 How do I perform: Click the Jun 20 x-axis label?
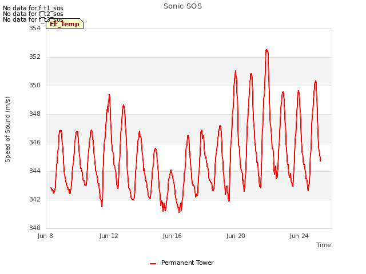(x=236, y=236)
